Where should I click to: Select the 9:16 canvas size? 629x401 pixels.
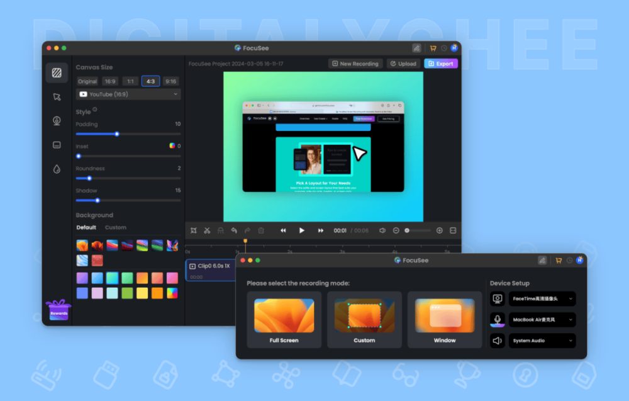tap(171, 81)
